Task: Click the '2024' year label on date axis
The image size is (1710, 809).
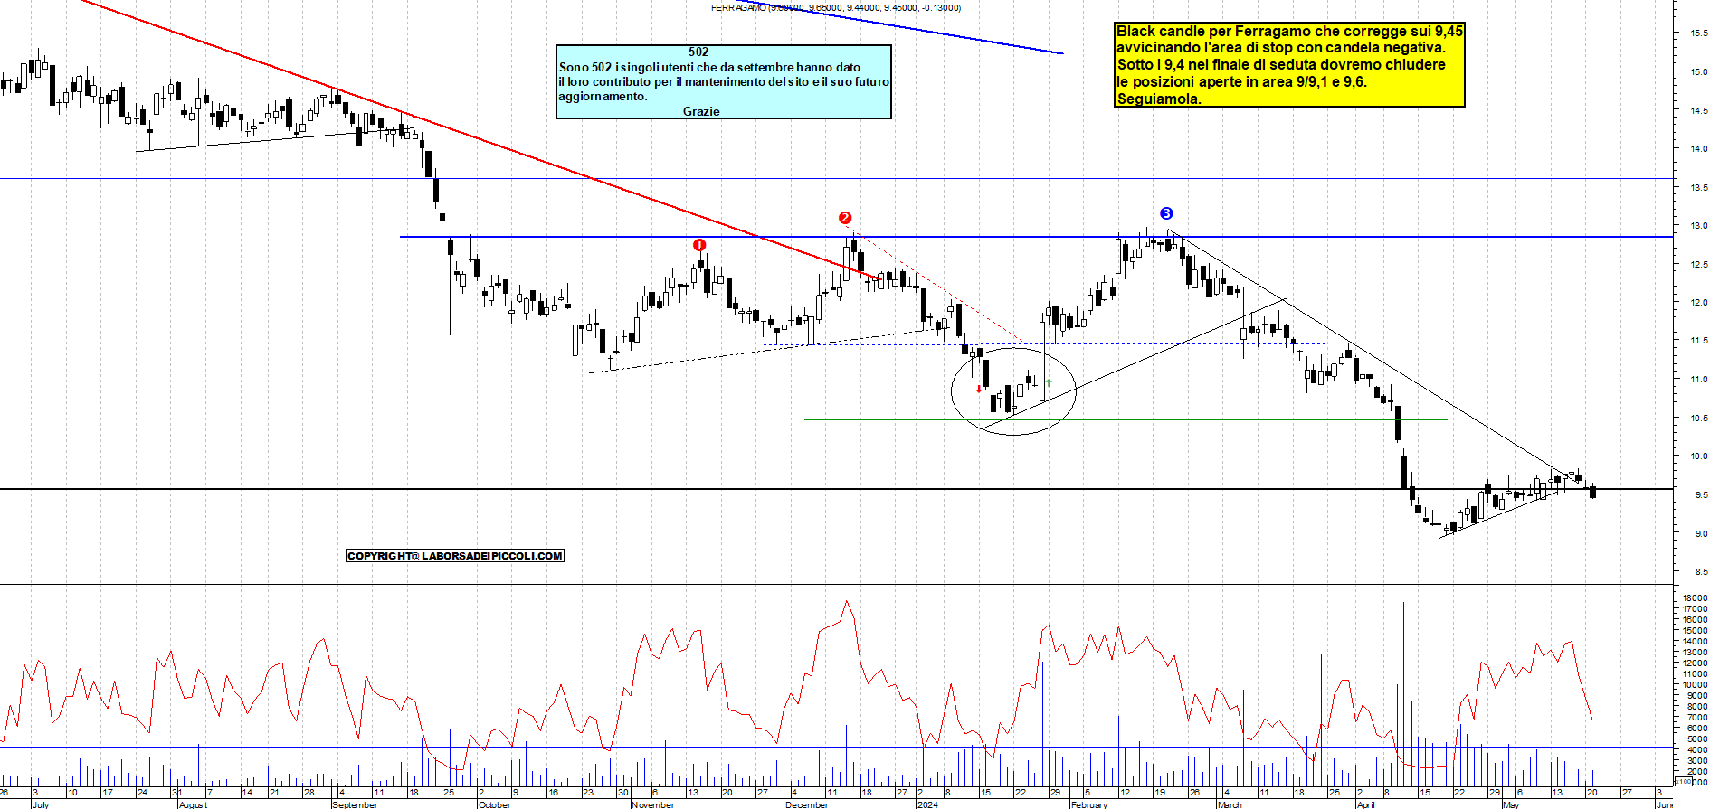Action: tap(927, 804)
